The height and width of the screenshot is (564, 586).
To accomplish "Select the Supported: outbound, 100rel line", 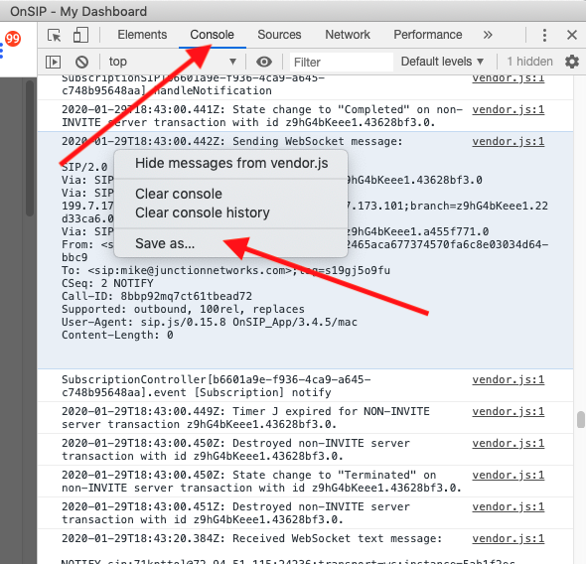I will pyautogui.click(x=183, y=310).
